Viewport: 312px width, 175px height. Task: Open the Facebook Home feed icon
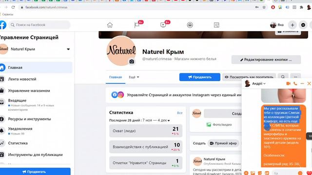tap(110, 25)
